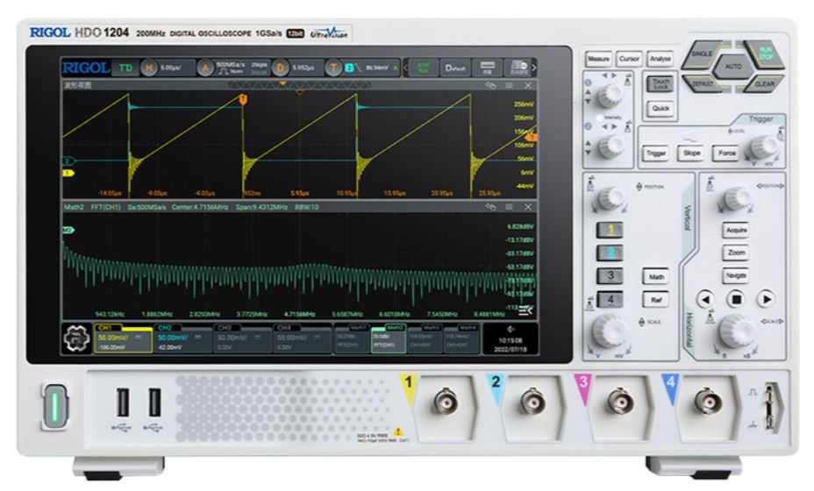Tap the Horizontal 'H' timebase badge
Image resolution: width=814 pixels, height=491 pixels.
149,68
